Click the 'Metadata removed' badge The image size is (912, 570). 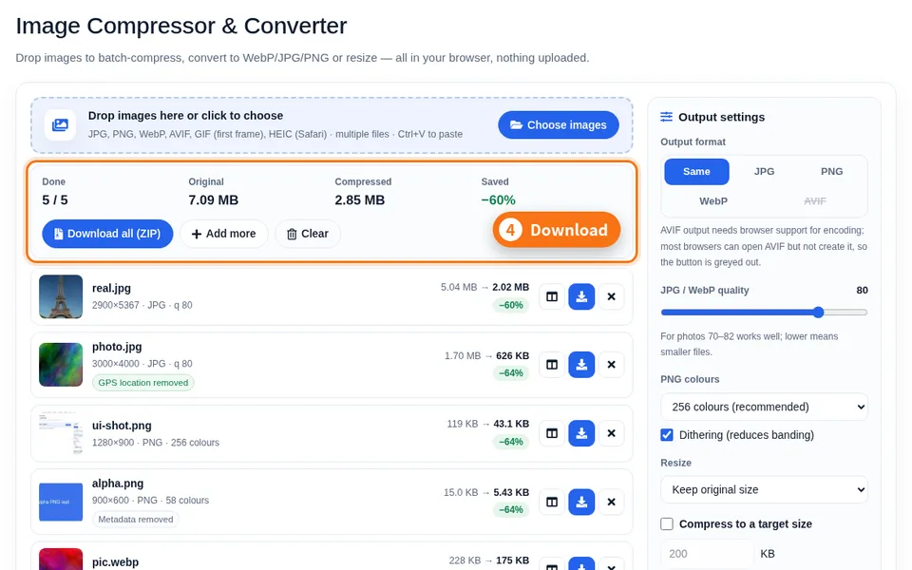point(136,520)
